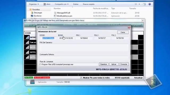This screenshot has height=95, width=170.
Task: Click signal icon of white AXTEL row
Action: [27, 52]
